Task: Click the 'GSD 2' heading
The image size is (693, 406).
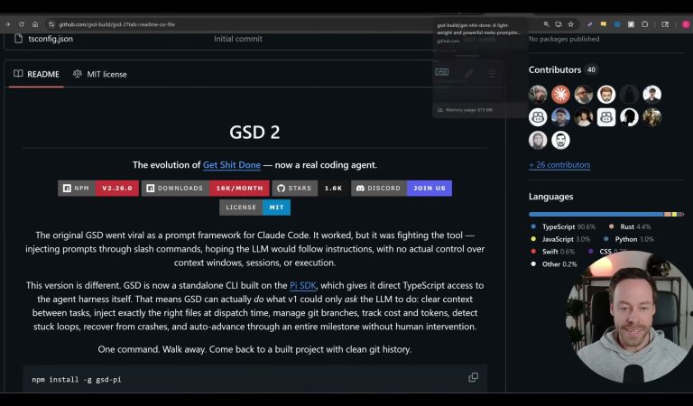Action: 254,132
